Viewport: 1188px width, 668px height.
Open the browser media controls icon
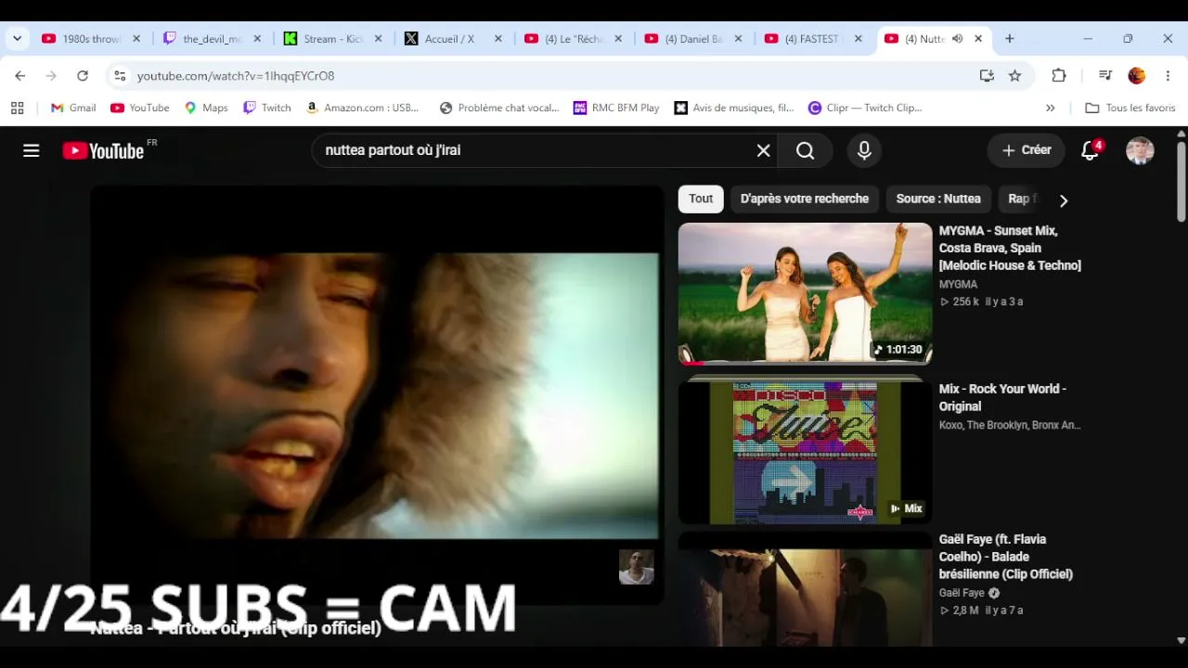(x=1105, y=76)
